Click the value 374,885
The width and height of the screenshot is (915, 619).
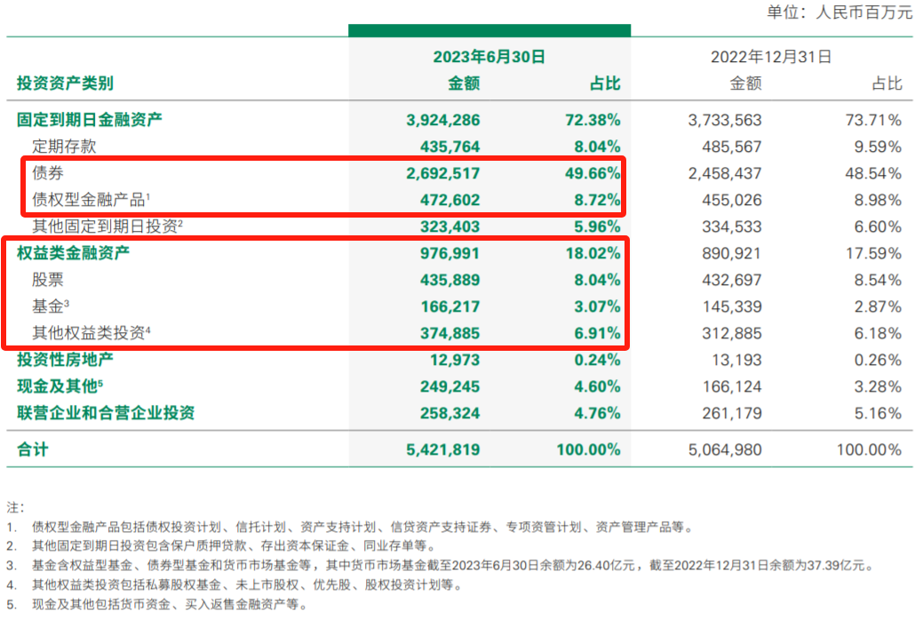tap(450, 334)
